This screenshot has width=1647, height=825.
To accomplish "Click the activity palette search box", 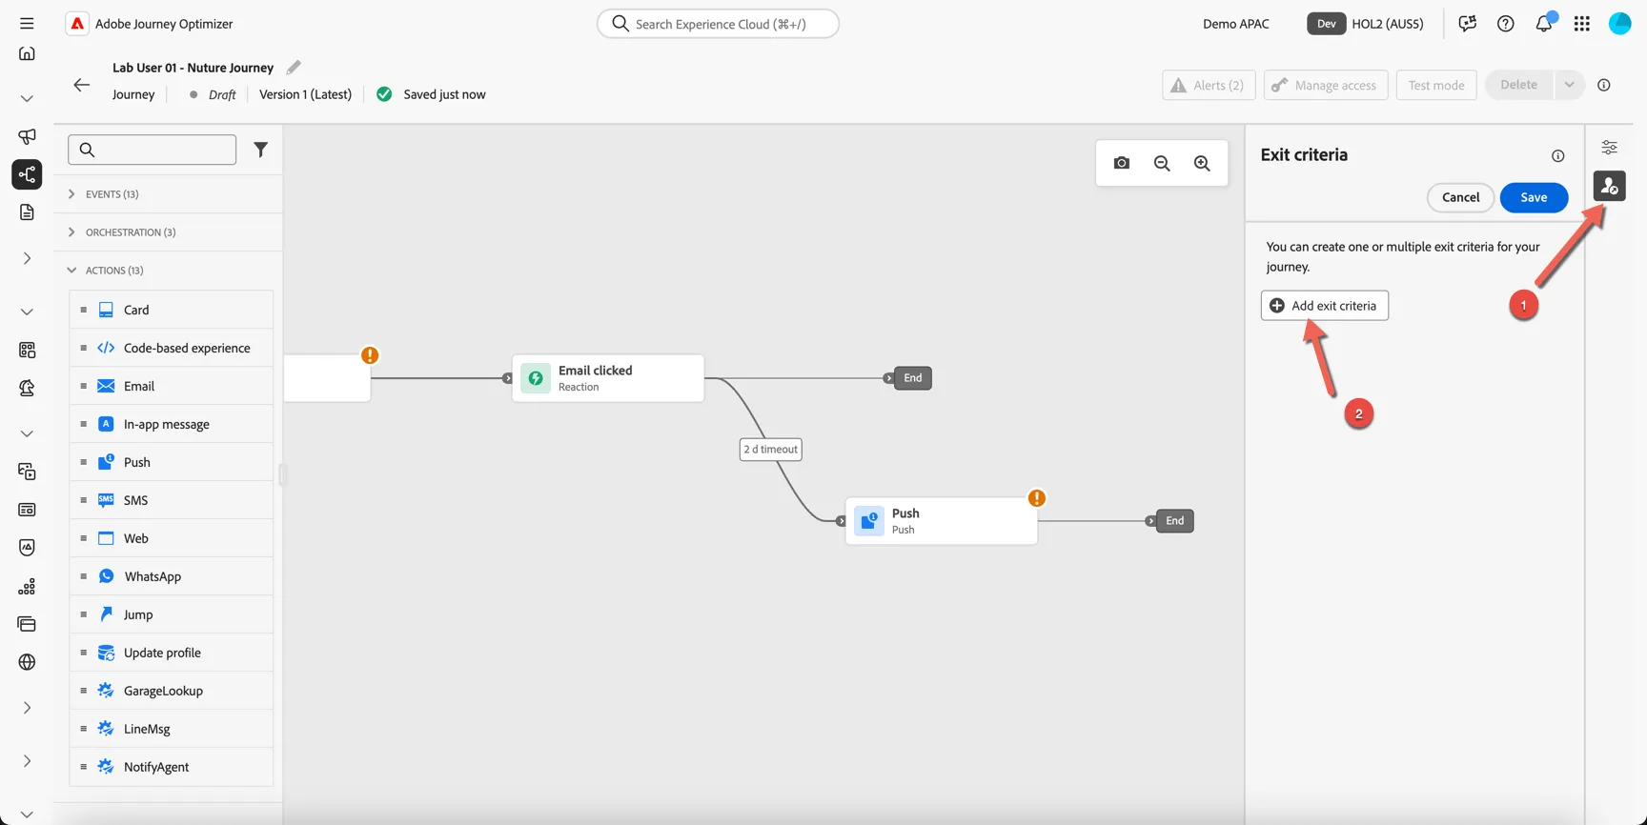I will tap(152, 150).
